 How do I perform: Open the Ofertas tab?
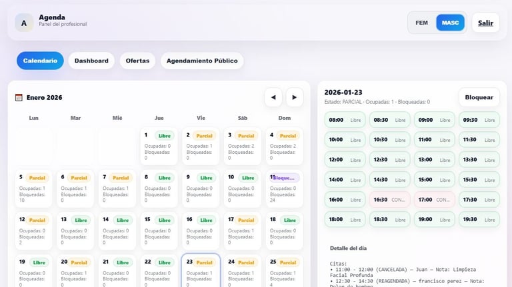coord(137,61)
